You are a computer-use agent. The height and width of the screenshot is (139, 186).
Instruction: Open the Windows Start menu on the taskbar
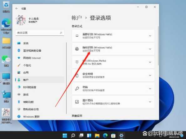click(65, 136)
